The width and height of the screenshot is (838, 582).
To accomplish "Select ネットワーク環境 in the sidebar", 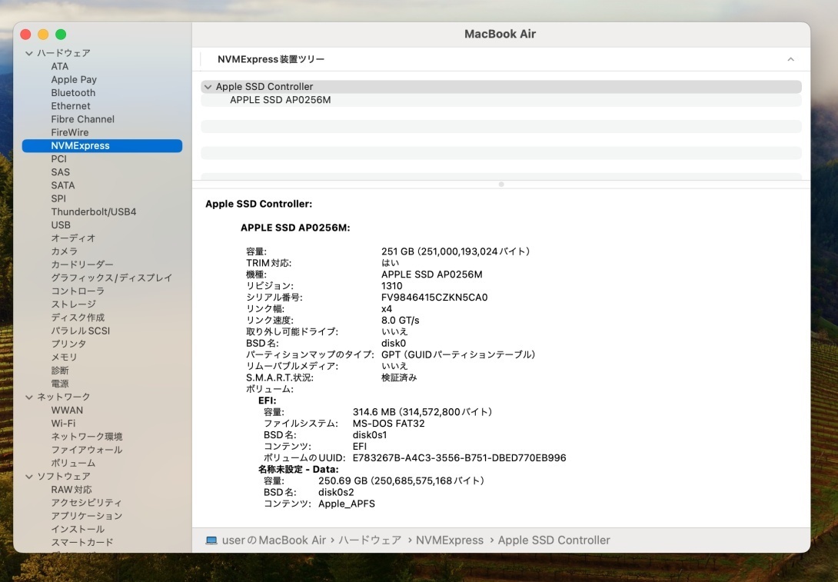I will (x=87, y=437).
